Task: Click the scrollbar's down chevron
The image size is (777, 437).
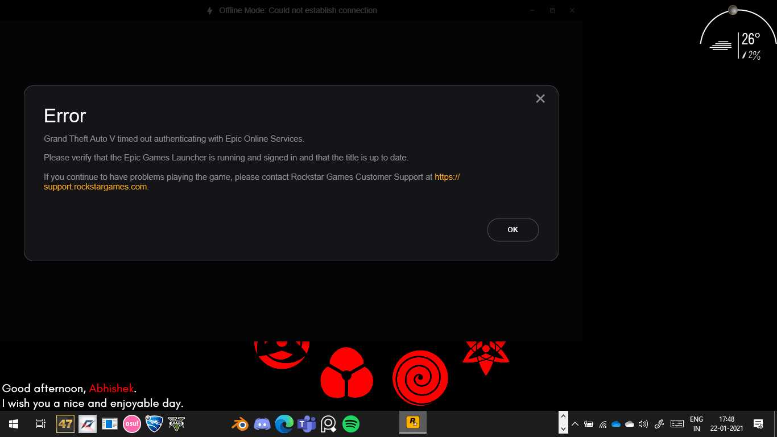Action: tap(563, 430)
